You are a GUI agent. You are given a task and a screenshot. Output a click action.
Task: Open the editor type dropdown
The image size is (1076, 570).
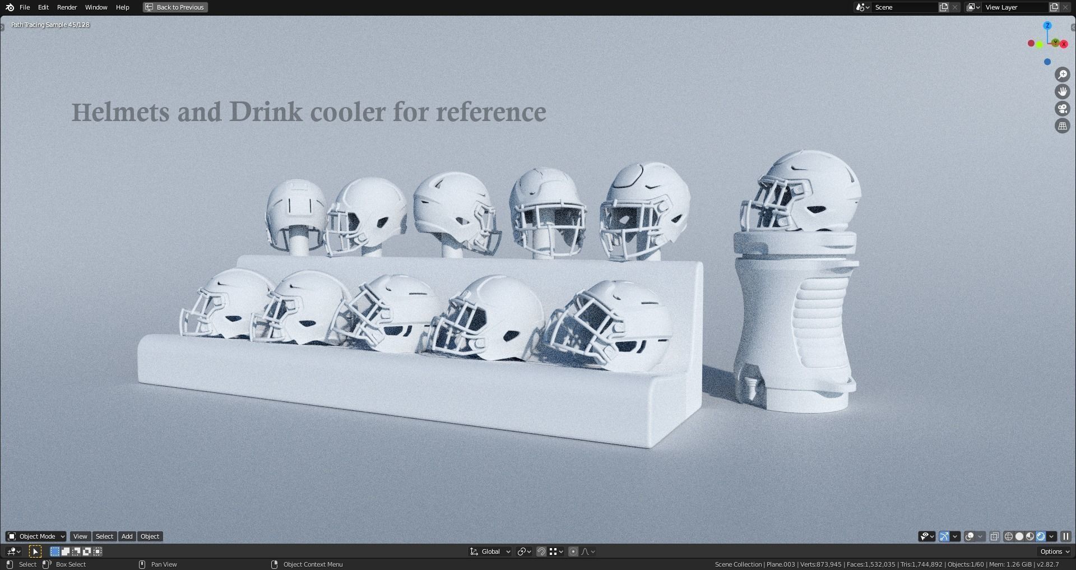point(13,552)
